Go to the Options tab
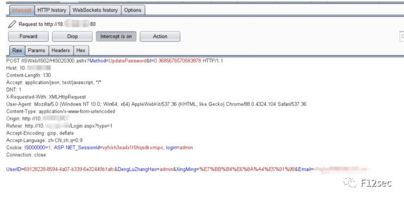The height and width of the screenshot is (199, 404). click(x=133, y=10)
